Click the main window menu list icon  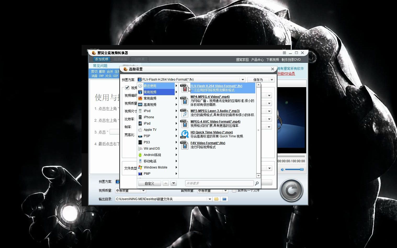(284, 53)
